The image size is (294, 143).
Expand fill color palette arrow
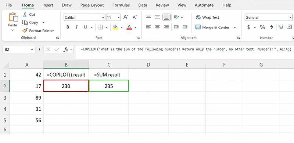pyautogui.click(x=122, y=27)
